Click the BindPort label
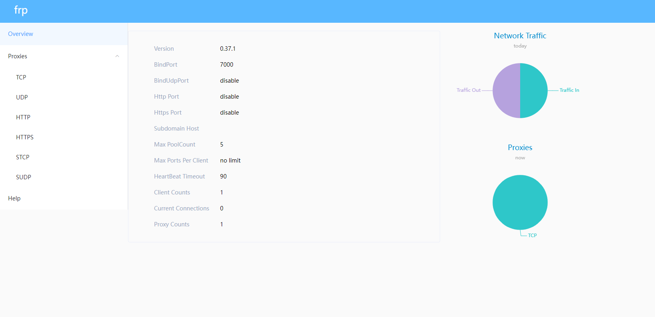Image resolution: width=655 pixels, height=317 pixels. pyautogui.click(x=166, y=65)
